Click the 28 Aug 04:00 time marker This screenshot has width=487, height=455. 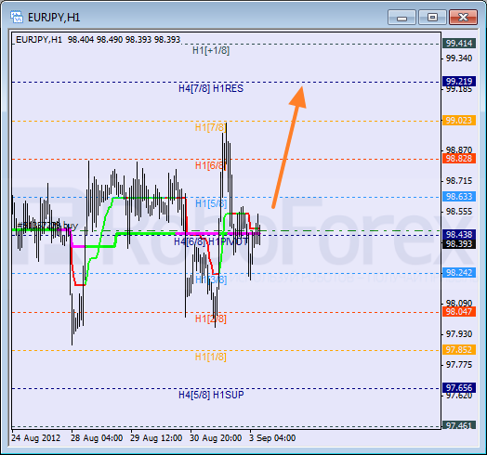click(97, 438)
